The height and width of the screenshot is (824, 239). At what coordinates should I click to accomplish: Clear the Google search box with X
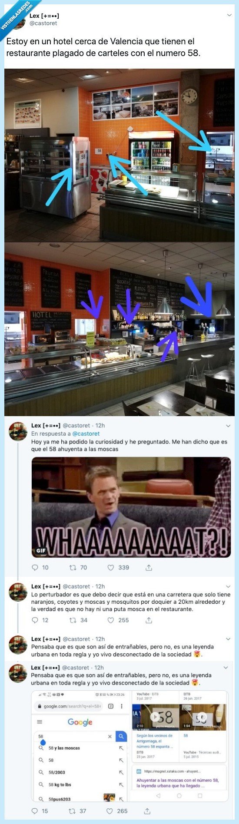tap(110, 736)
